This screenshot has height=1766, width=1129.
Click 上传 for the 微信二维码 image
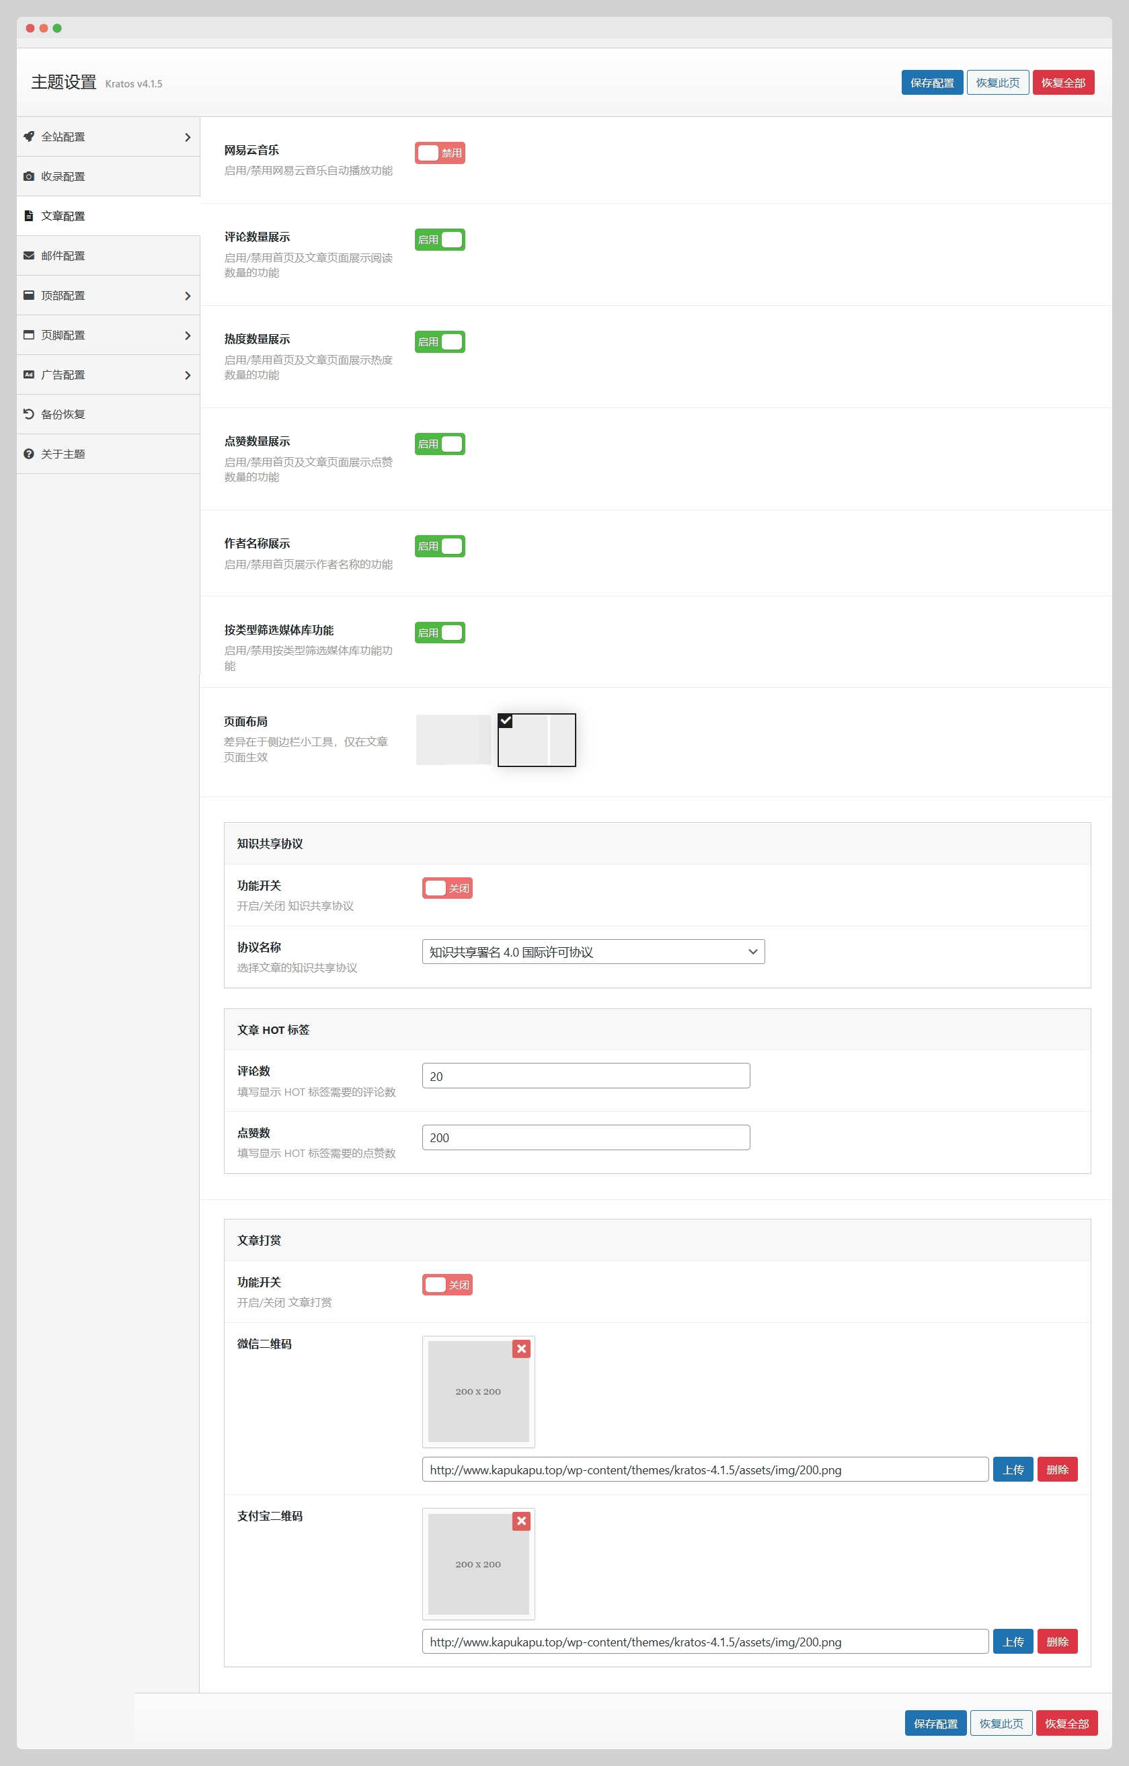1013,1469
